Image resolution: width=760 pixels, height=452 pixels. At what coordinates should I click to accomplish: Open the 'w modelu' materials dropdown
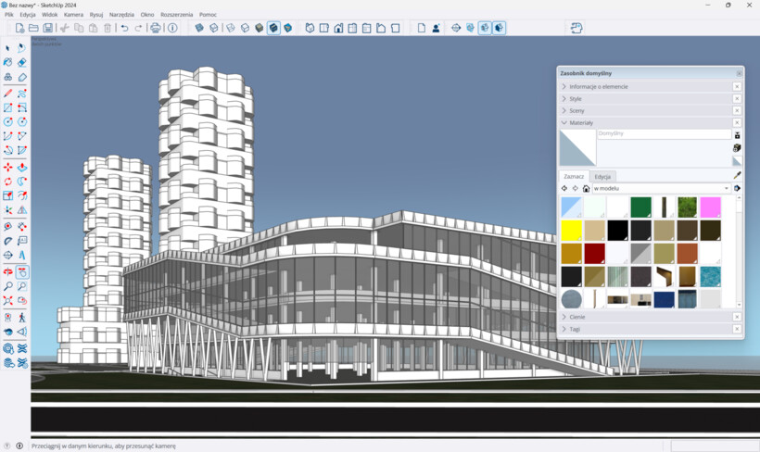click(x=662, y=188)
